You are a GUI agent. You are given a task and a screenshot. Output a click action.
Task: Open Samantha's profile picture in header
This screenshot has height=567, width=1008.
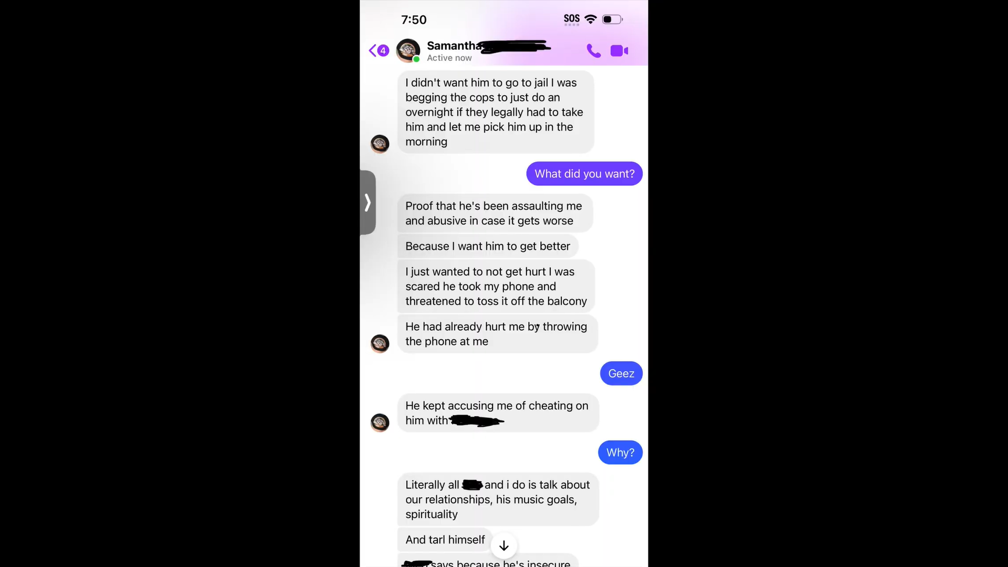point(408,50)
